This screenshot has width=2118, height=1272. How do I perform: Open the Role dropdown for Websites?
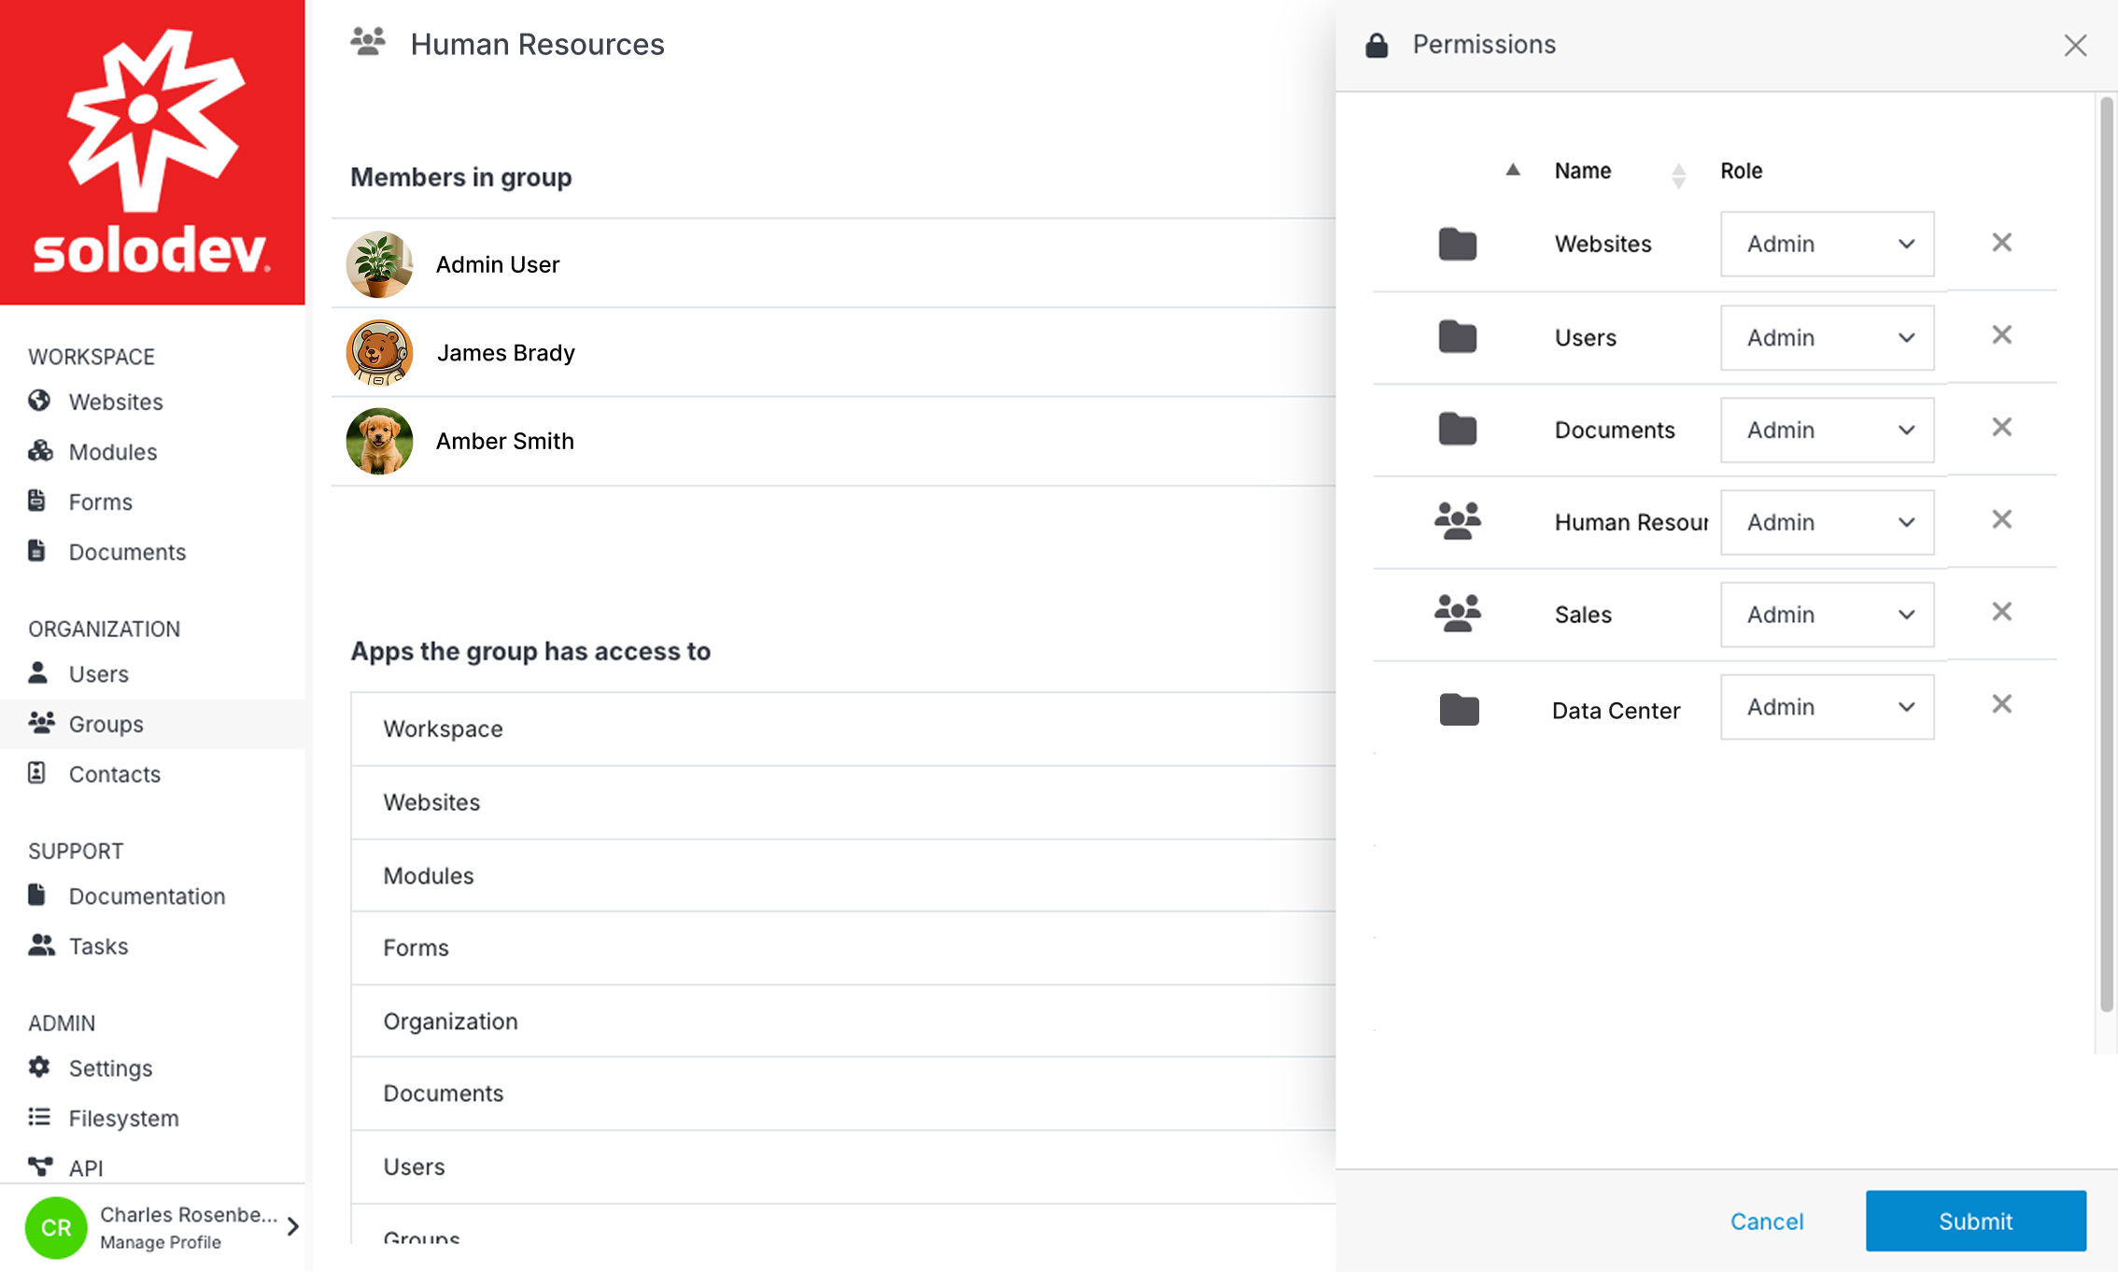[1827, 244]
